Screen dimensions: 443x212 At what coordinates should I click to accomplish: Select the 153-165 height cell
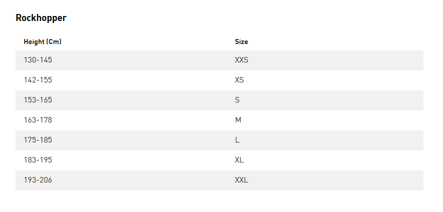click(38, 100)
